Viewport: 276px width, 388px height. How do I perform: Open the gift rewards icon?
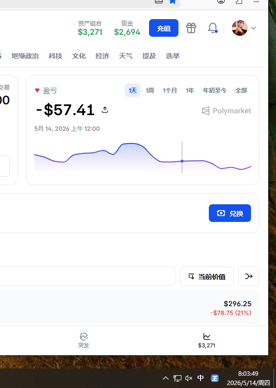click(x=191, y=28)
